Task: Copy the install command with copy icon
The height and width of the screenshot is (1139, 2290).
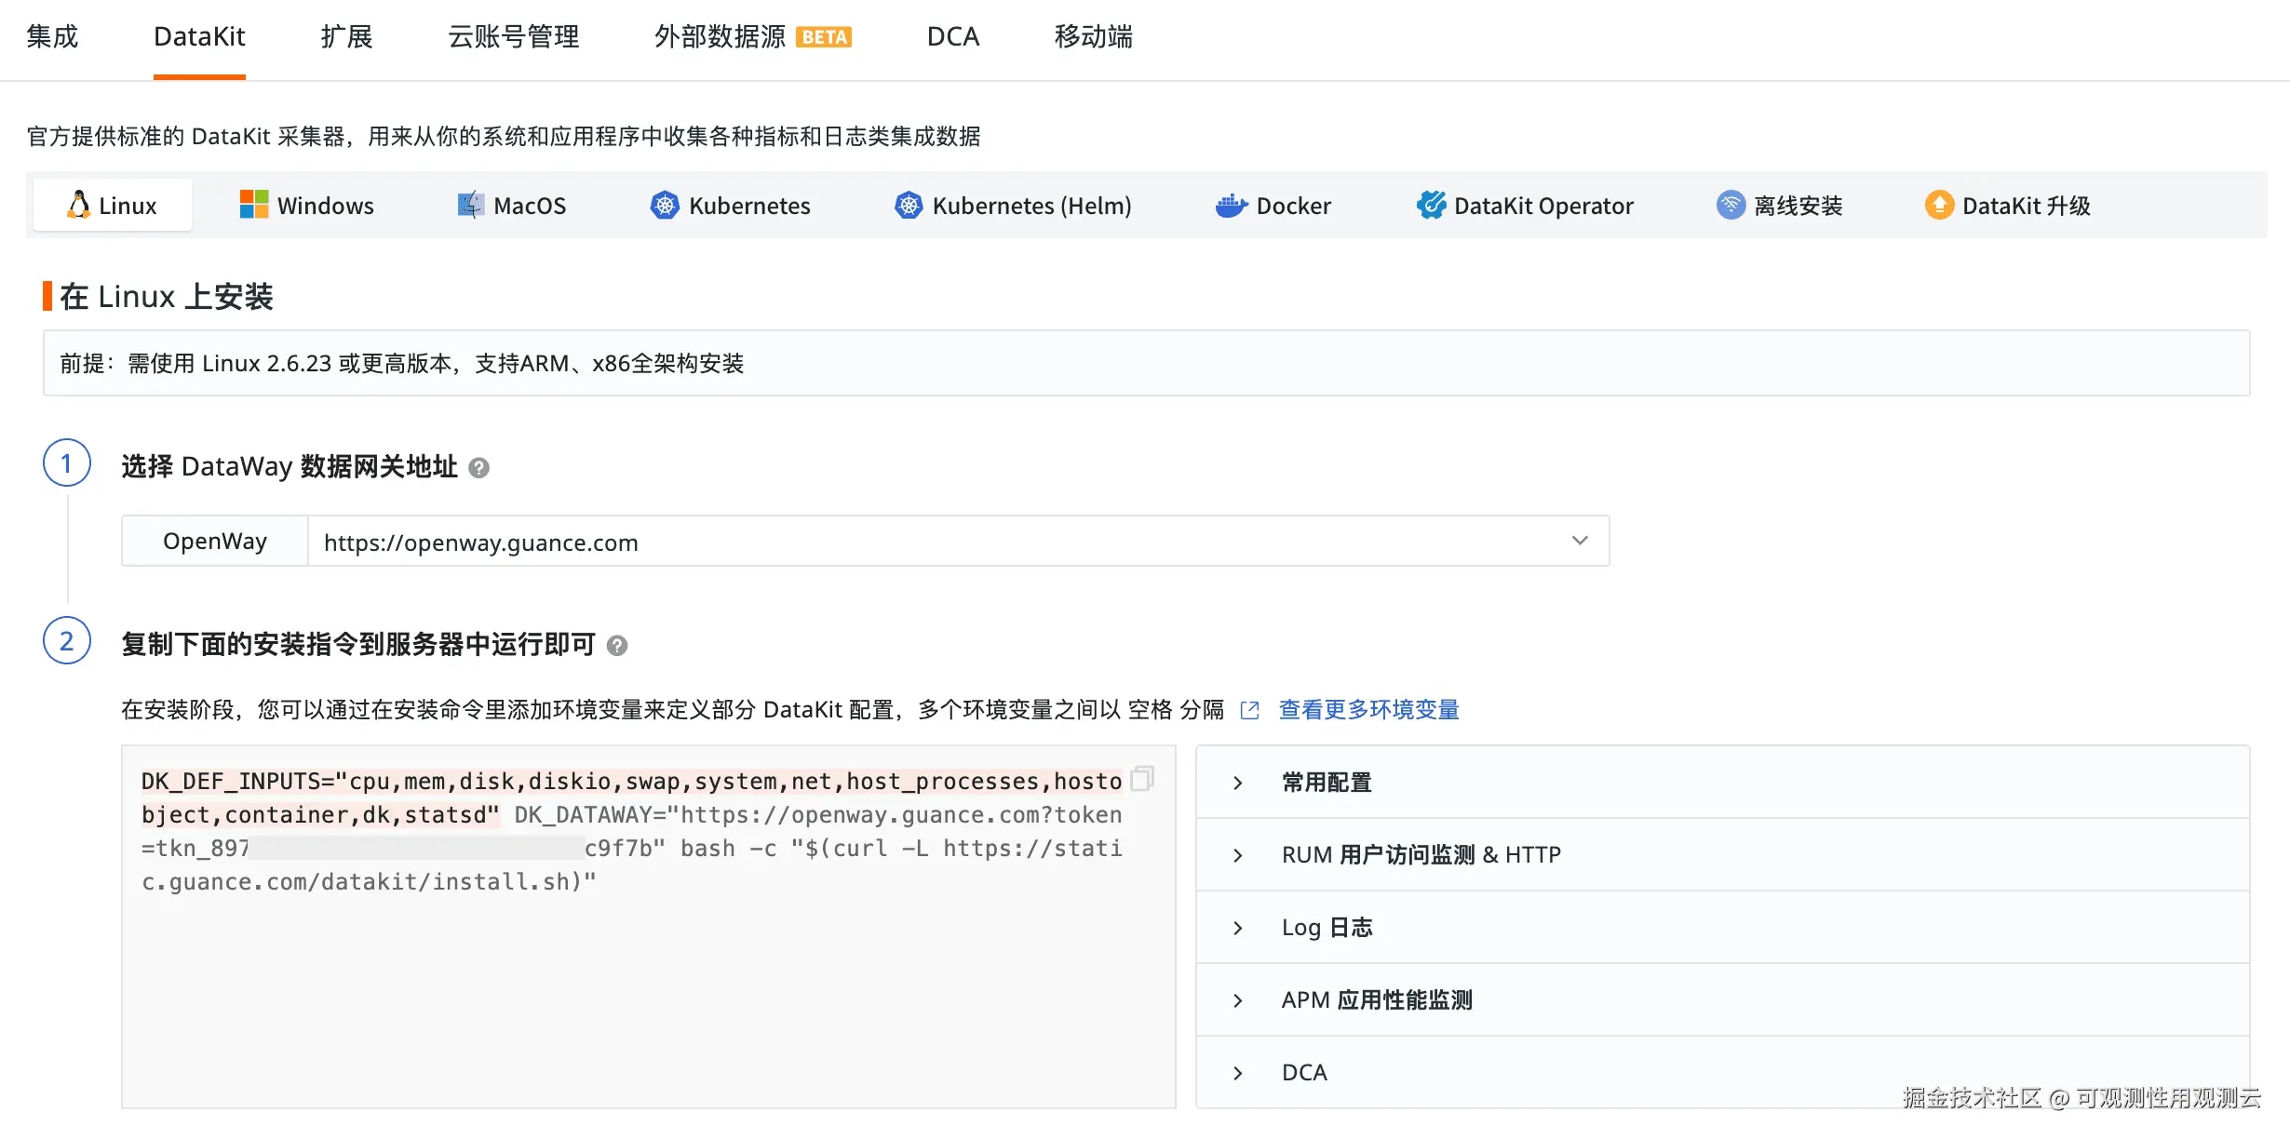Action: tap(1142, 778)
